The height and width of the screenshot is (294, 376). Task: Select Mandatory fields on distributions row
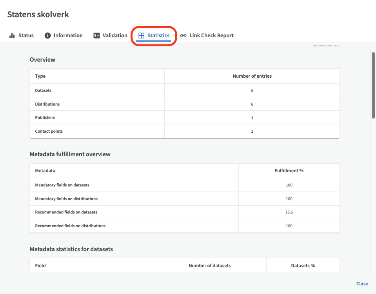tap(66, 199)
